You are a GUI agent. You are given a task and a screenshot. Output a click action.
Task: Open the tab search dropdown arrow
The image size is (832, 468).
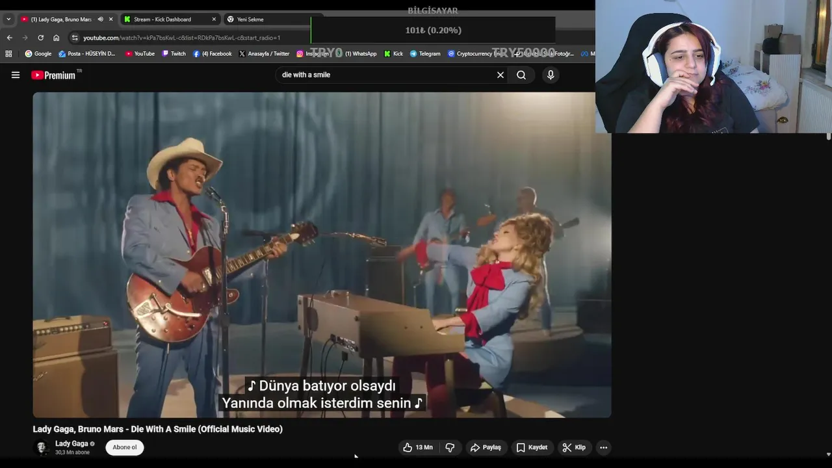[8, 19]
